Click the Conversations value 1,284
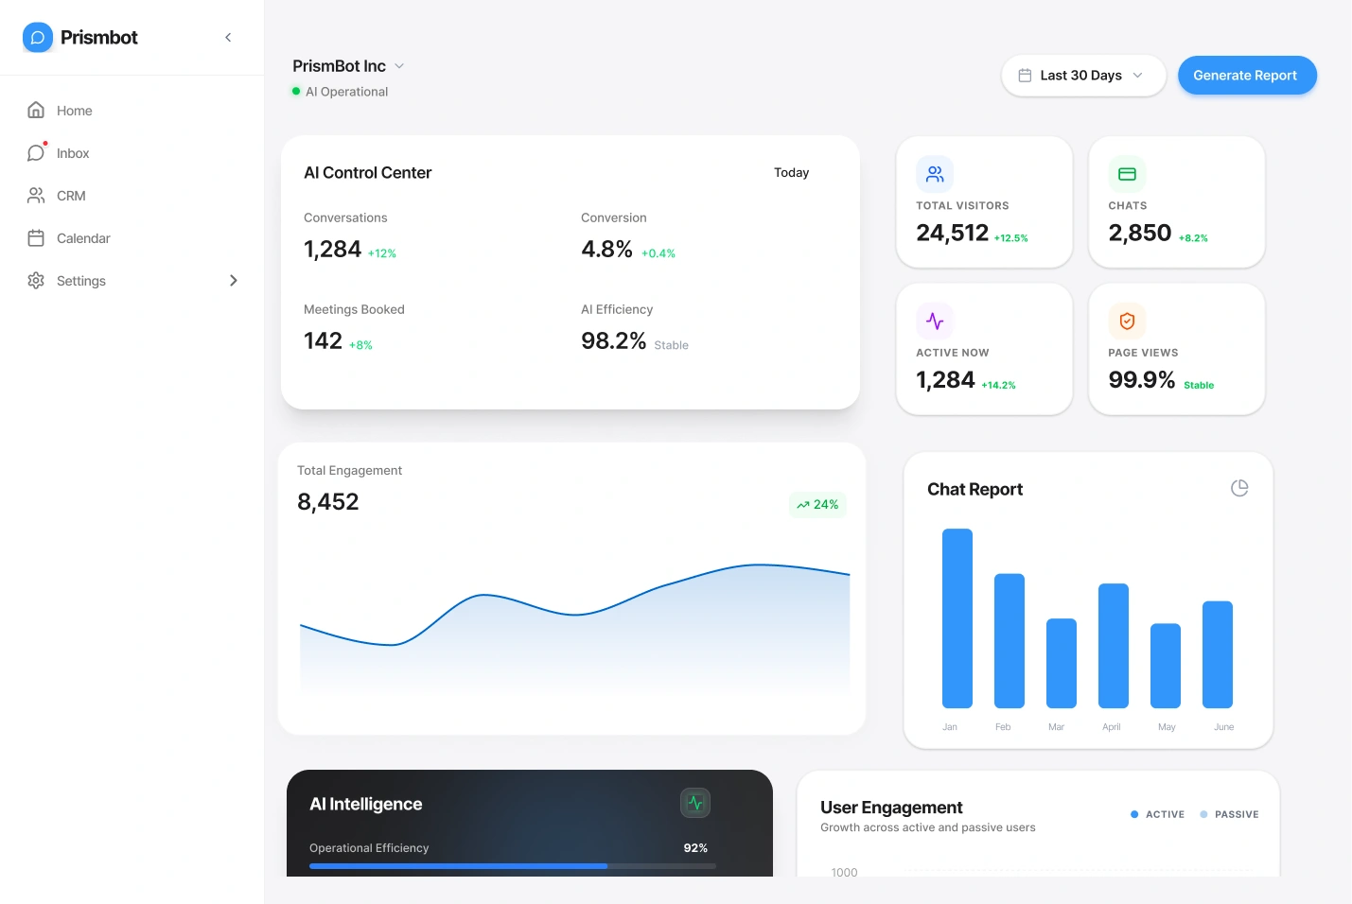Viewport: 1352px width, 904px height. pos(332,249)
